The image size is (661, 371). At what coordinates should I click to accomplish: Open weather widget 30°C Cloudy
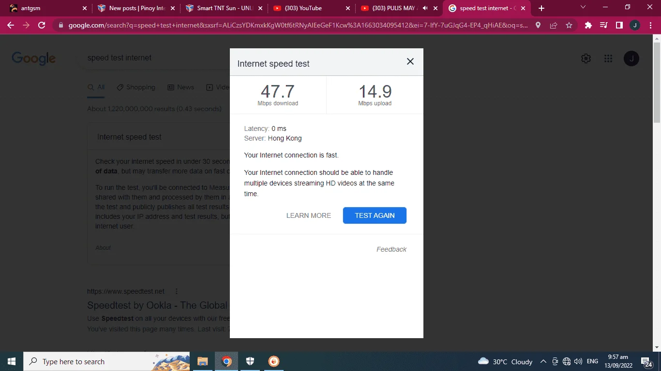[505, 361]
